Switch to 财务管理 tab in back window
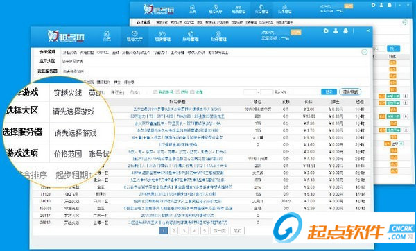The width and height of the screenshot is (416, 251). 285,9
